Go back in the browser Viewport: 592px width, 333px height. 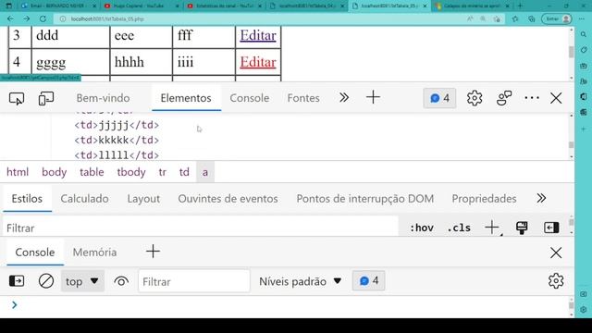[x=10, y=18]
